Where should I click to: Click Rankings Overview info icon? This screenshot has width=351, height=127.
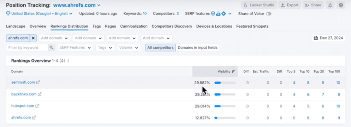point(68,61)
